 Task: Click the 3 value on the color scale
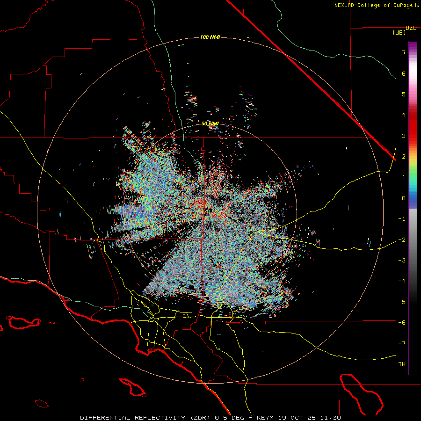tap(404, 136)
